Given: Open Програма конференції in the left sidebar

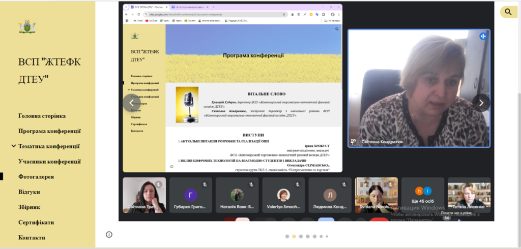Looking at the screenshot, I should point(49,131).
